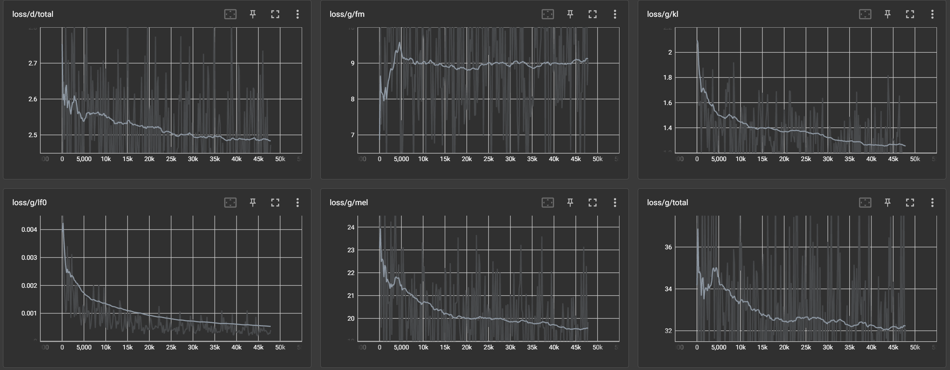Click the 0.004 y-axis label on loss/g/lf0
Image resolution: width=950 pixels, height=370 pixels.
tap(29, 229)
